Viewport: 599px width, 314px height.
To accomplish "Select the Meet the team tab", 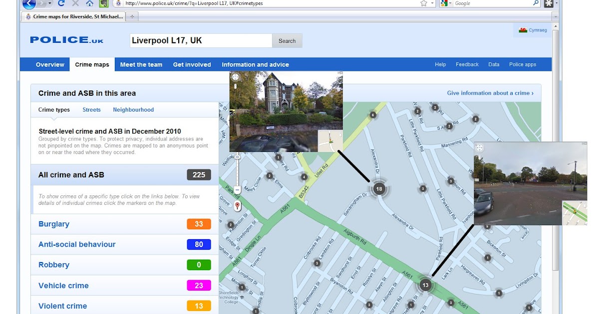I will [141, 64].
